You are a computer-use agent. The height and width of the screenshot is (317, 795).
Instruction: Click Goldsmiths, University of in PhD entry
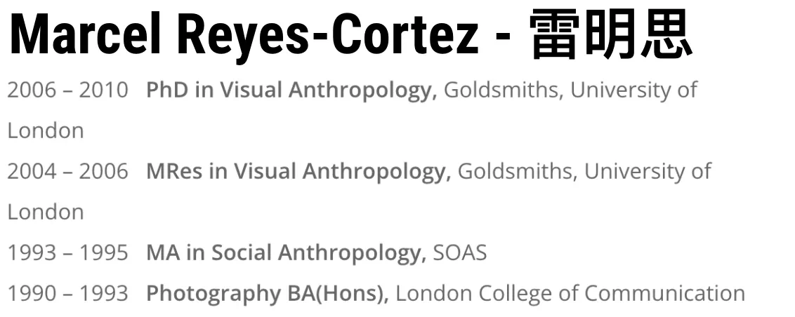pos(571,90)
